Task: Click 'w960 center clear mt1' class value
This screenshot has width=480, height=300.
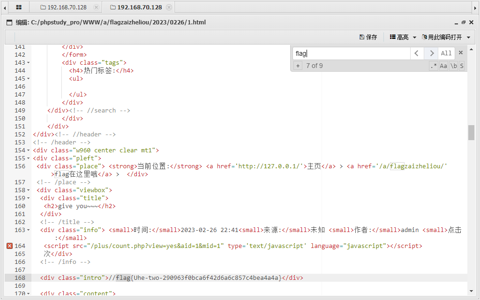Action: pos(114,150)
